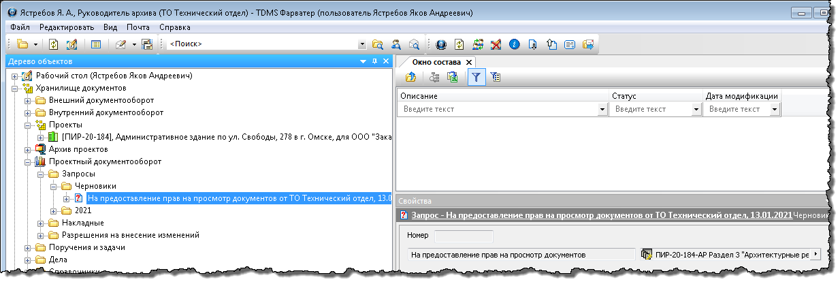Pin the Дерево объектов panel
Image resolution: width=840 pixels, height=282 pixels.
pyautogui.click(x=374, y=62)
